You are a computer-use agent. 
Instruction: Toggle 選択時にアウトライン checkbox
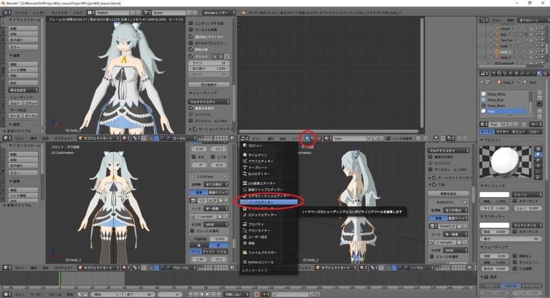191,37
